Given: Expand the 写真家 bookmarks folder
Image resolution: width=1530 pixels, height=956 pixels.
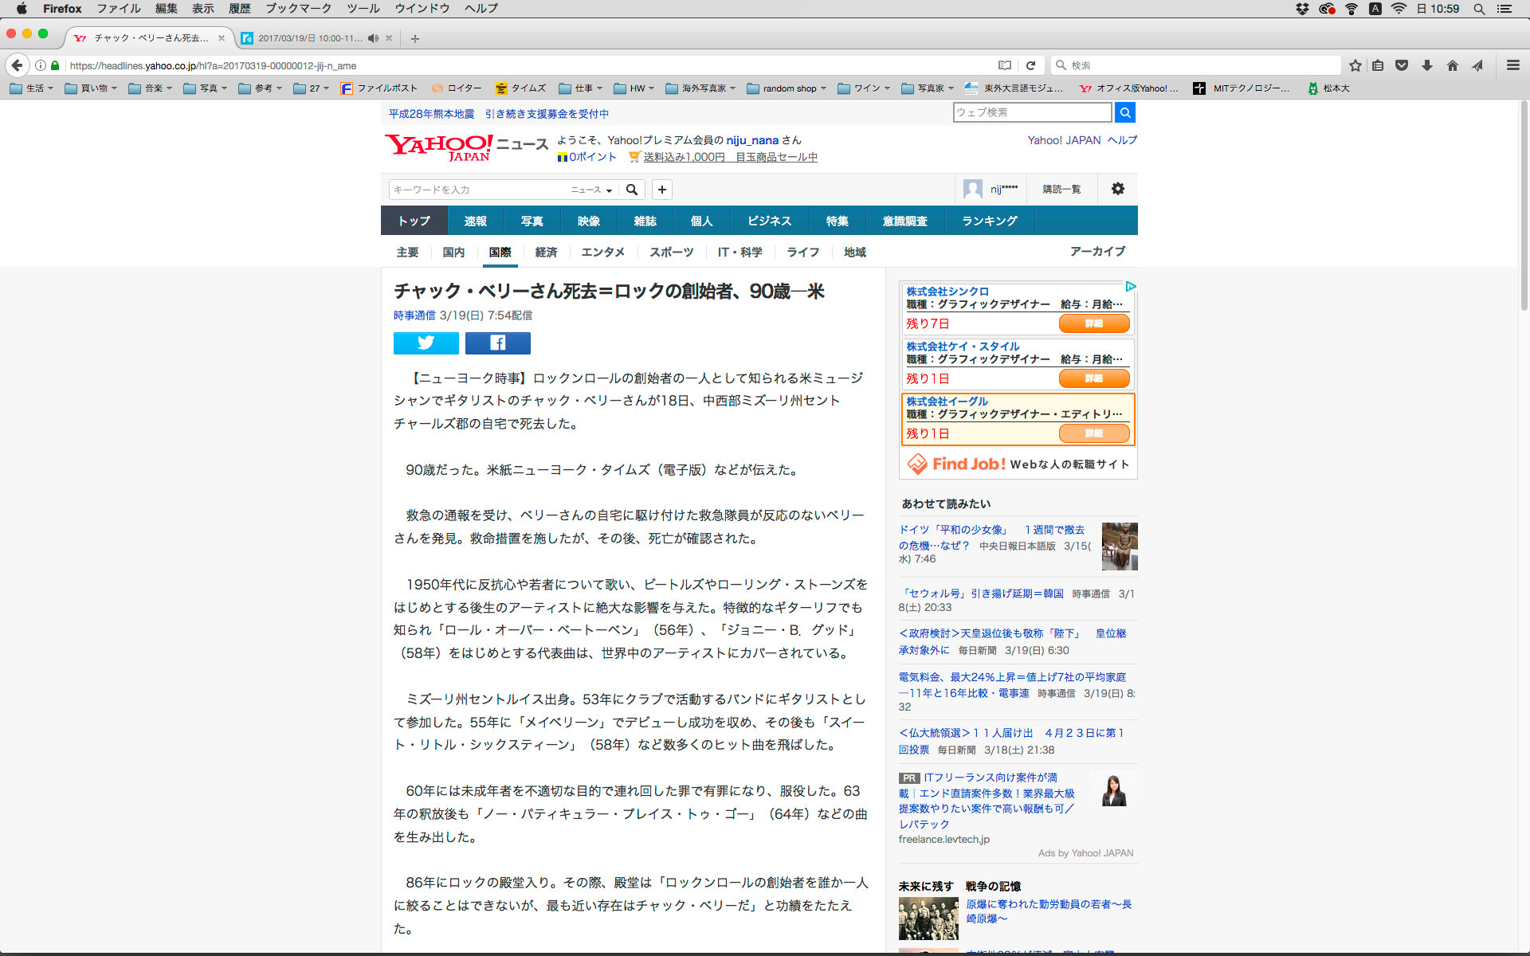Looking at the screenshot, I should [x=930, y=88].
